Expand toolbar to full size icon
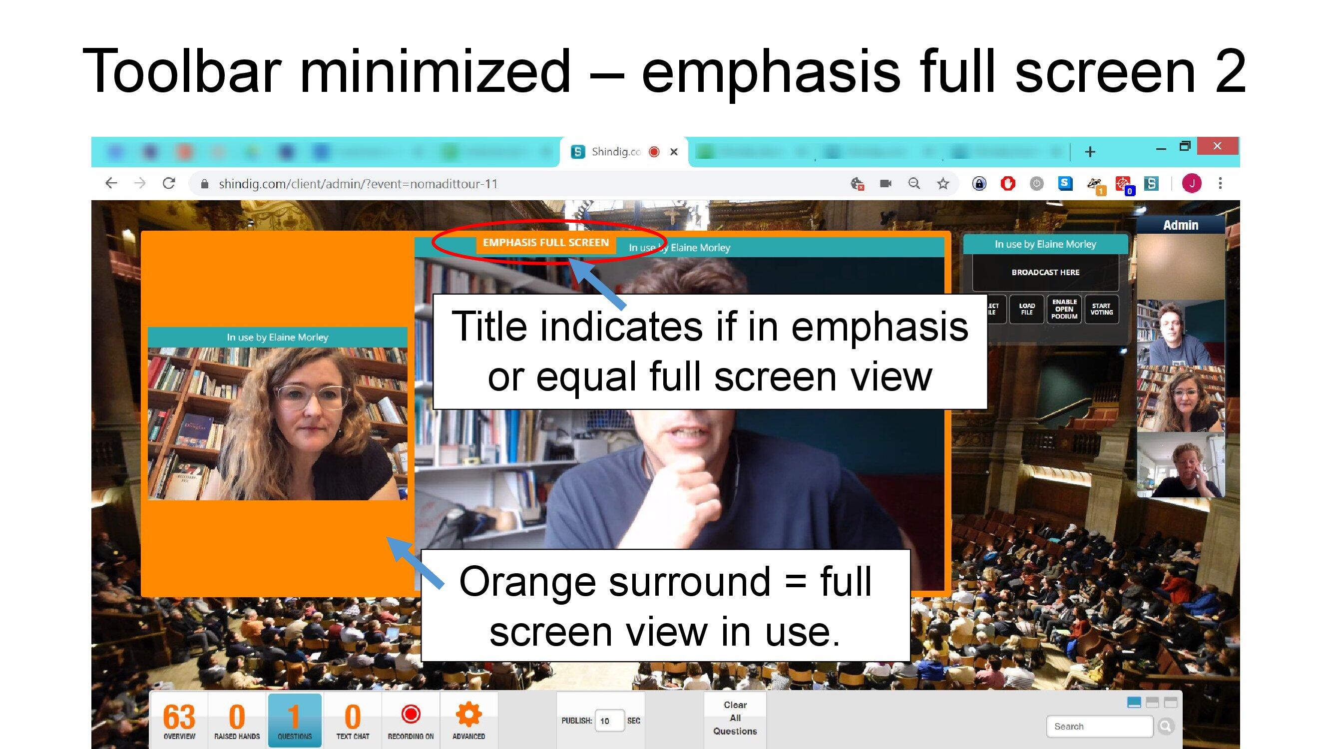Screen dimensions: 1332x749 pyautogui.click(x=1171, y=702)
